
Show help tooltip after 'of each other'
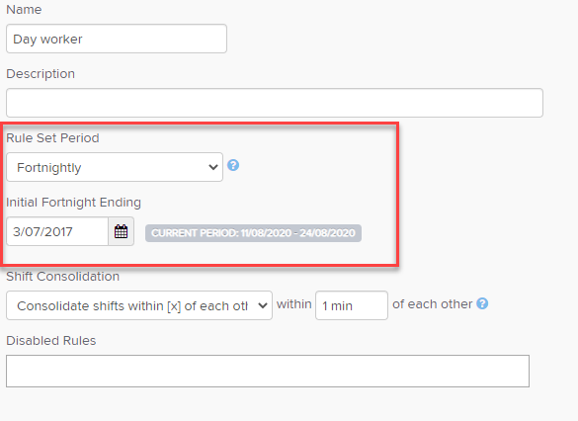(482, 303)
